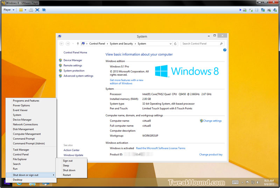Click Action Center flag tray icon
The image size is (280, 188).
(x=247, y=182)
